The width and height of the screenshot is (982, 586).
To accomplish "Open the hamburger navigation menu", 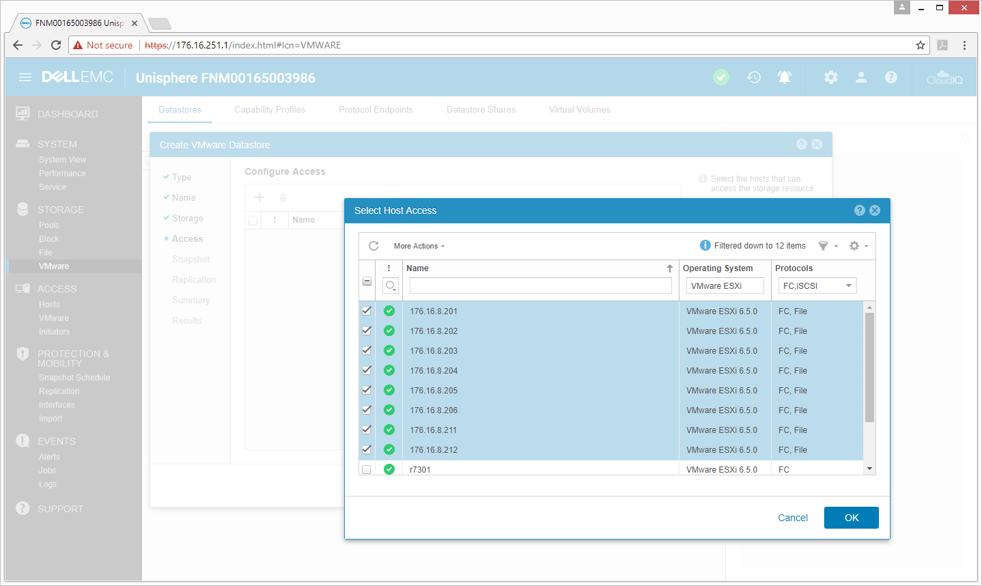I will (25, 77).
